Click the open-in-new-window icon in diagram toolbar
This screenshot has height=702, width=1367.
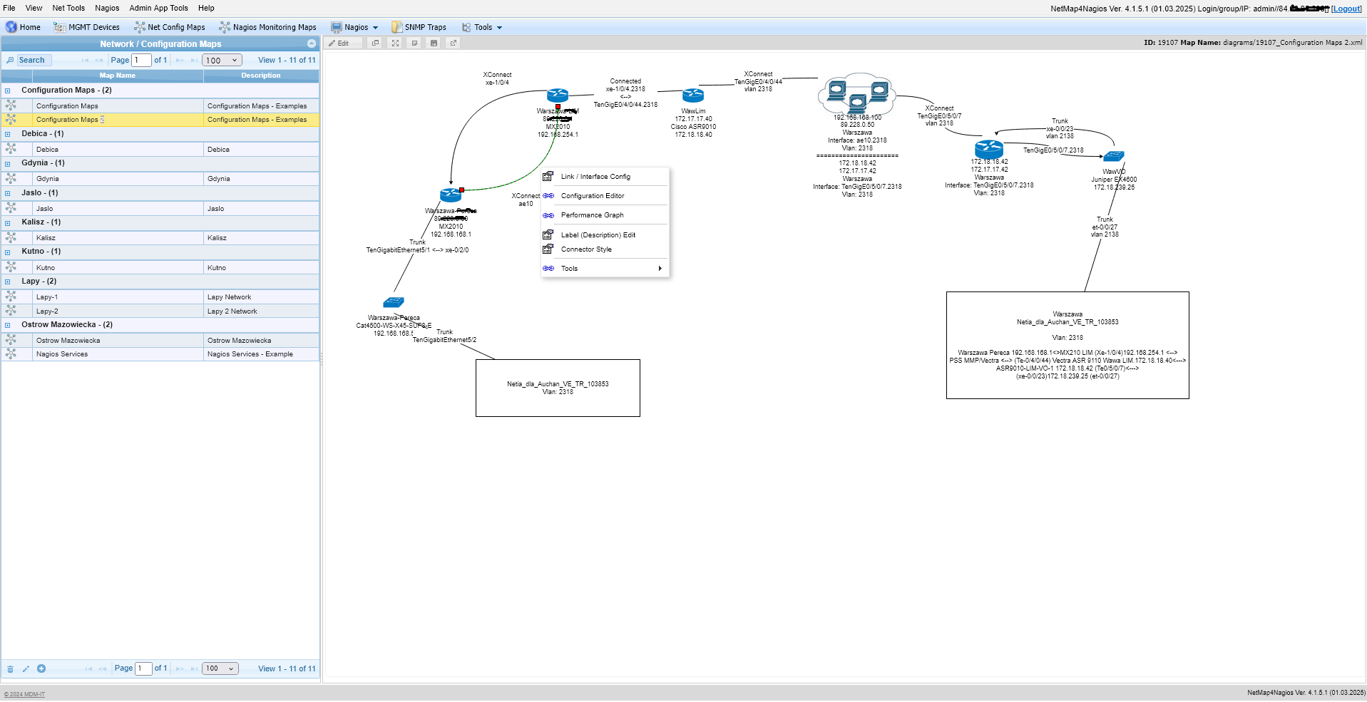453,43
